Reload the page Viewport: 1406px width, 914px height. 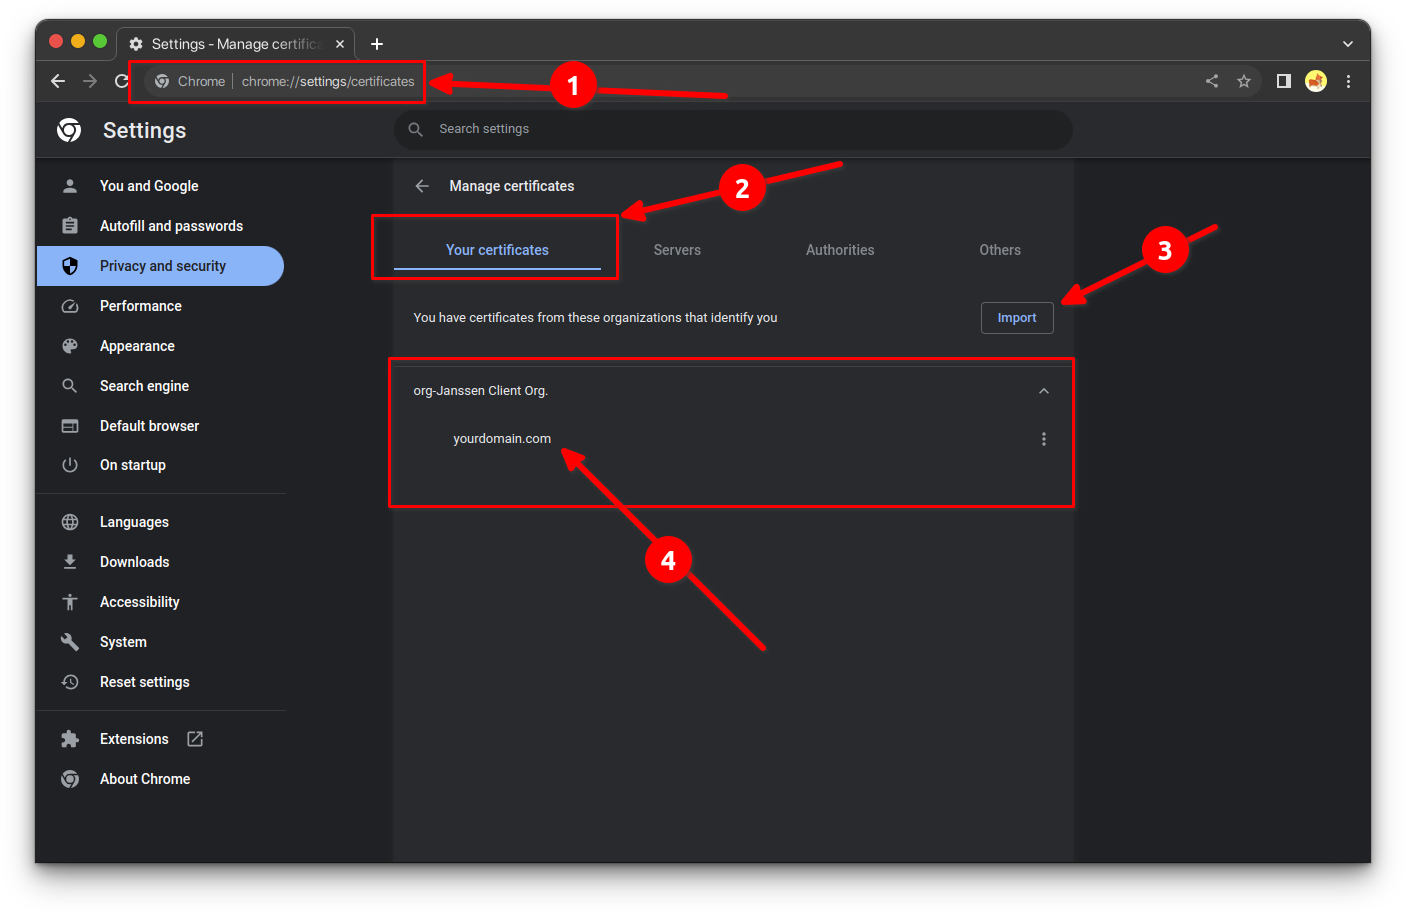pos(121,82)
